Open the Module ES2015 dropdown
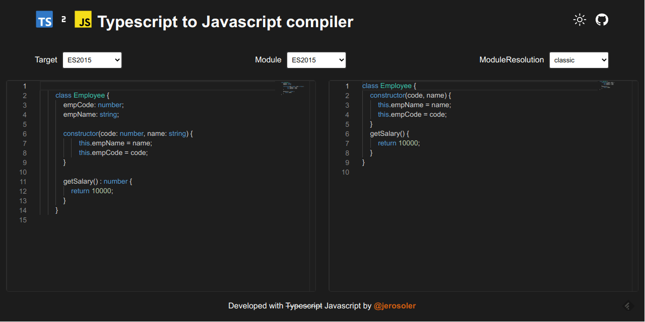 pyautogui.click(x=316, y=60)
